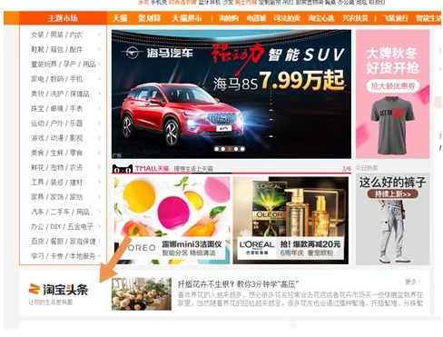
Task: Select the 汽车 / 二手车 / 用品 category
Action: 60,212
